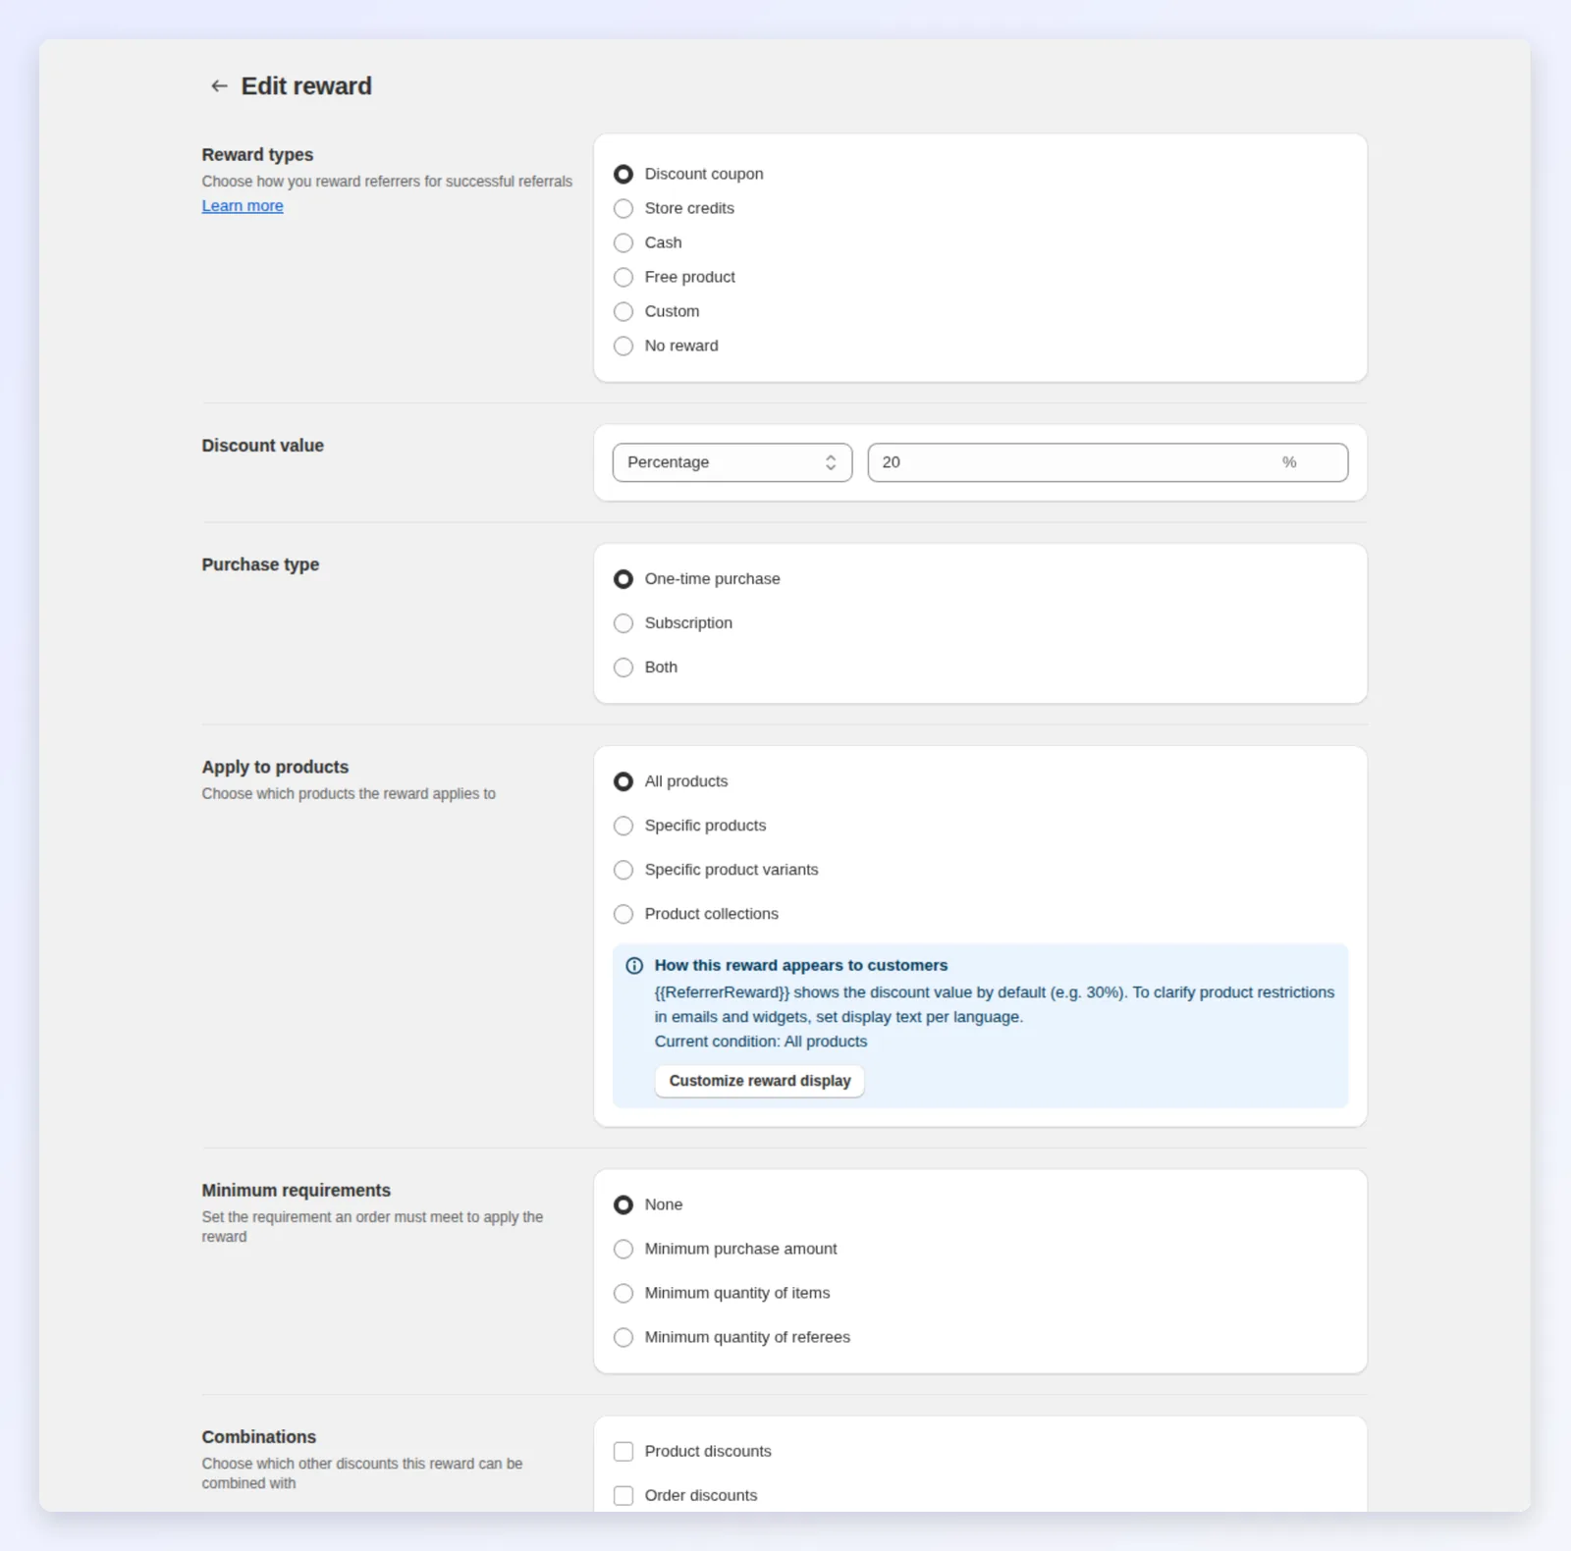This screenshot has height=1551, width=1571.
Task: Select the Discount coupon reward type
Action: [623, 175]
